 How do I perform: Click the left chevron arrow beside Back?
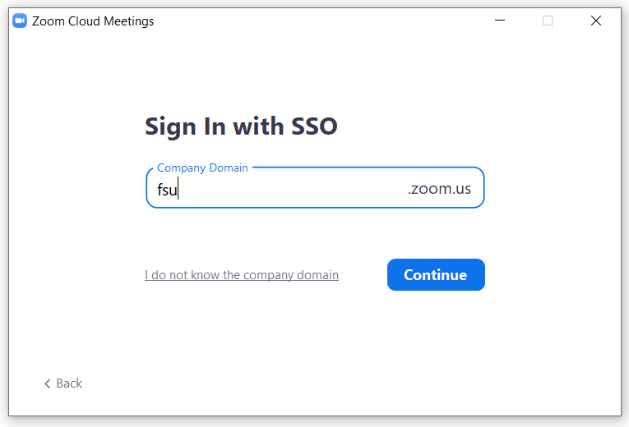(x=48, y=383)
